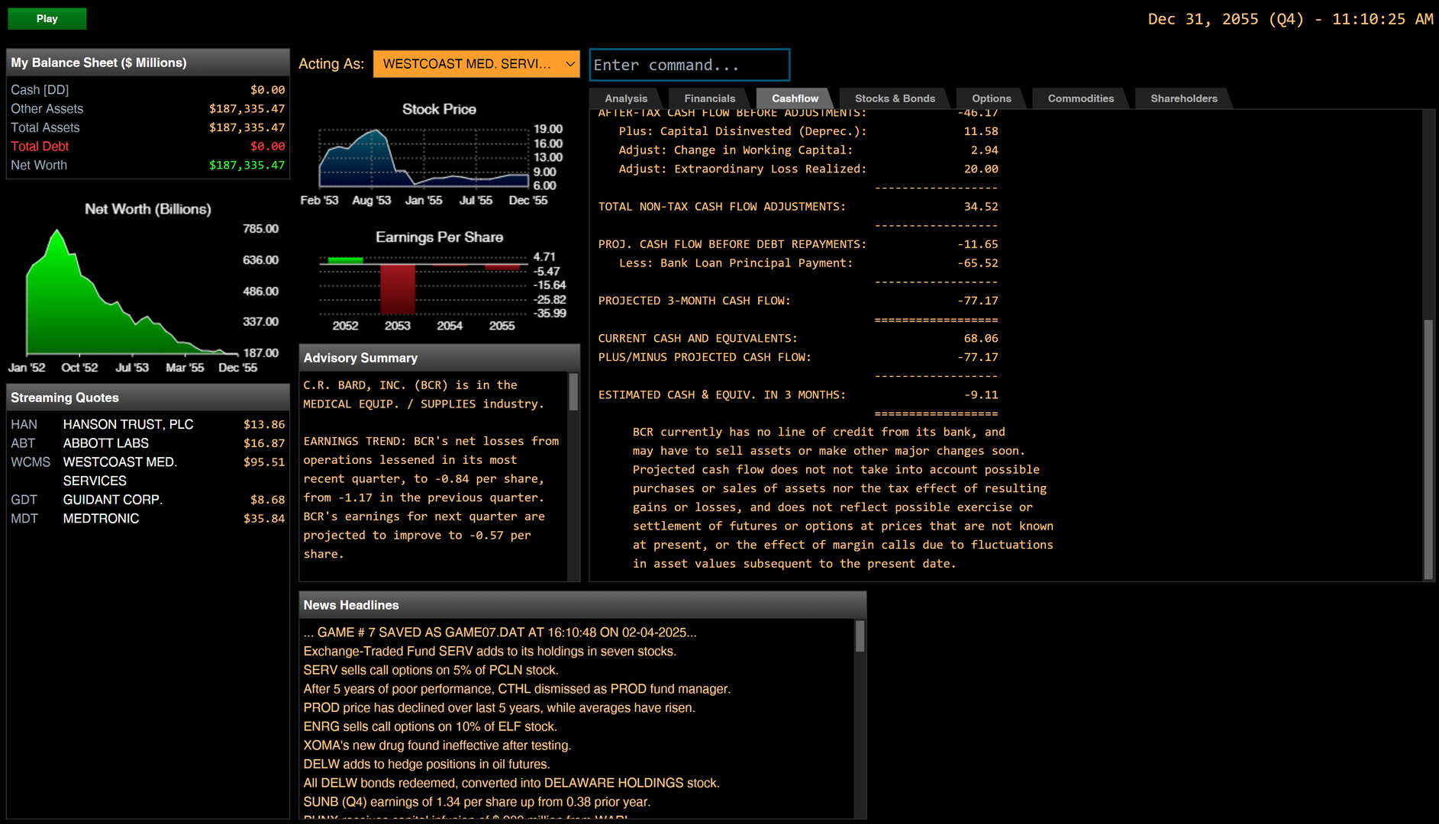Click the SUNB (Q4) earnings headline

[477, 802]
